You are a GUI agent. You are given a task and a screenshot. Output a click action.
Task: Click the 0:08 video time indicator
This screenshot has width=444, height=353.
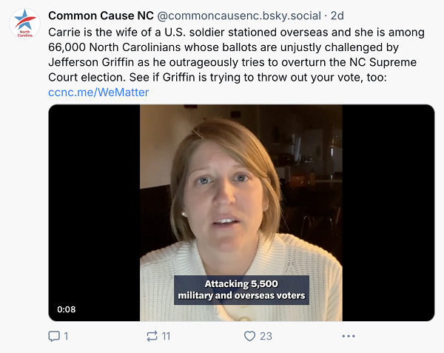click(x=67, y=309)
